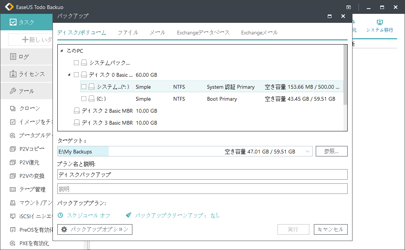Switch to the Exchangeメール tab
This screenshot has width=405, height=250.
coord(259,33)
